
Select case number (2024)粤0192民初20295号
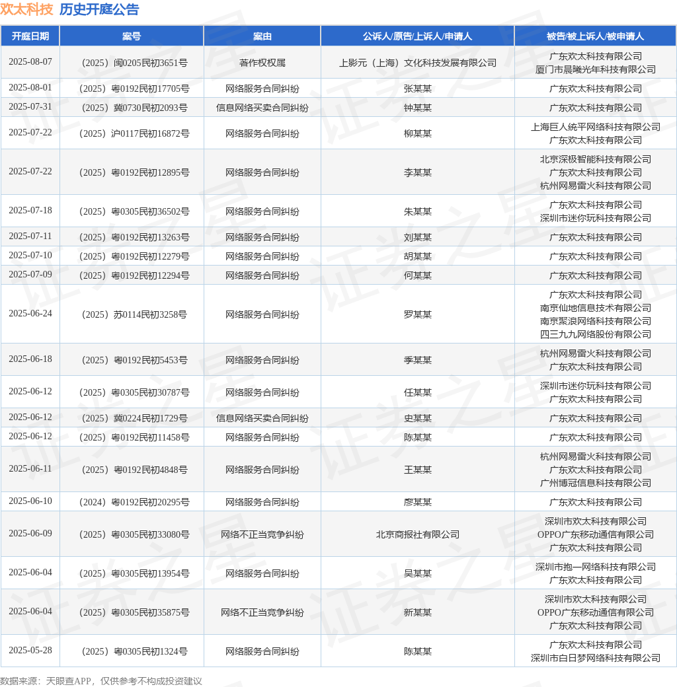click(134, 502)
